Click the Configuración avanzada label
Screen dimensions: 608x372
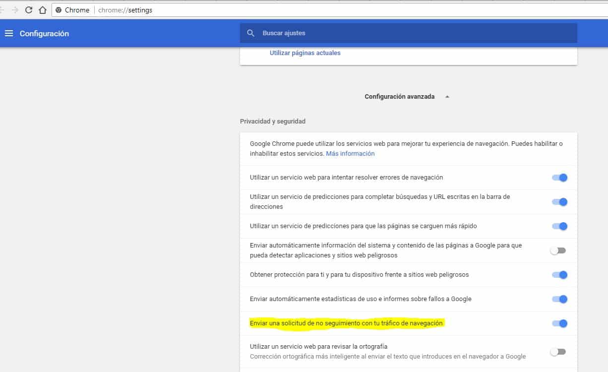click(x=399, y=97)
